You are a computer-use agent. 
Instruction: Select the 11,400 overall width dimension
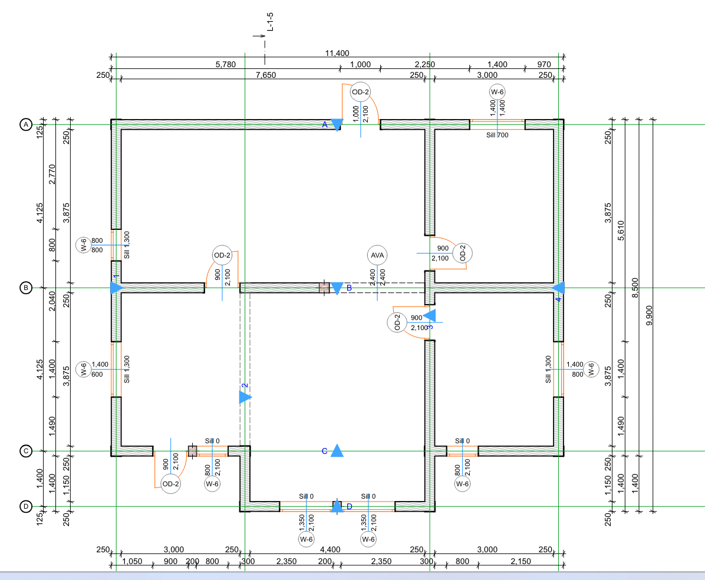click(x=337, y=53)
